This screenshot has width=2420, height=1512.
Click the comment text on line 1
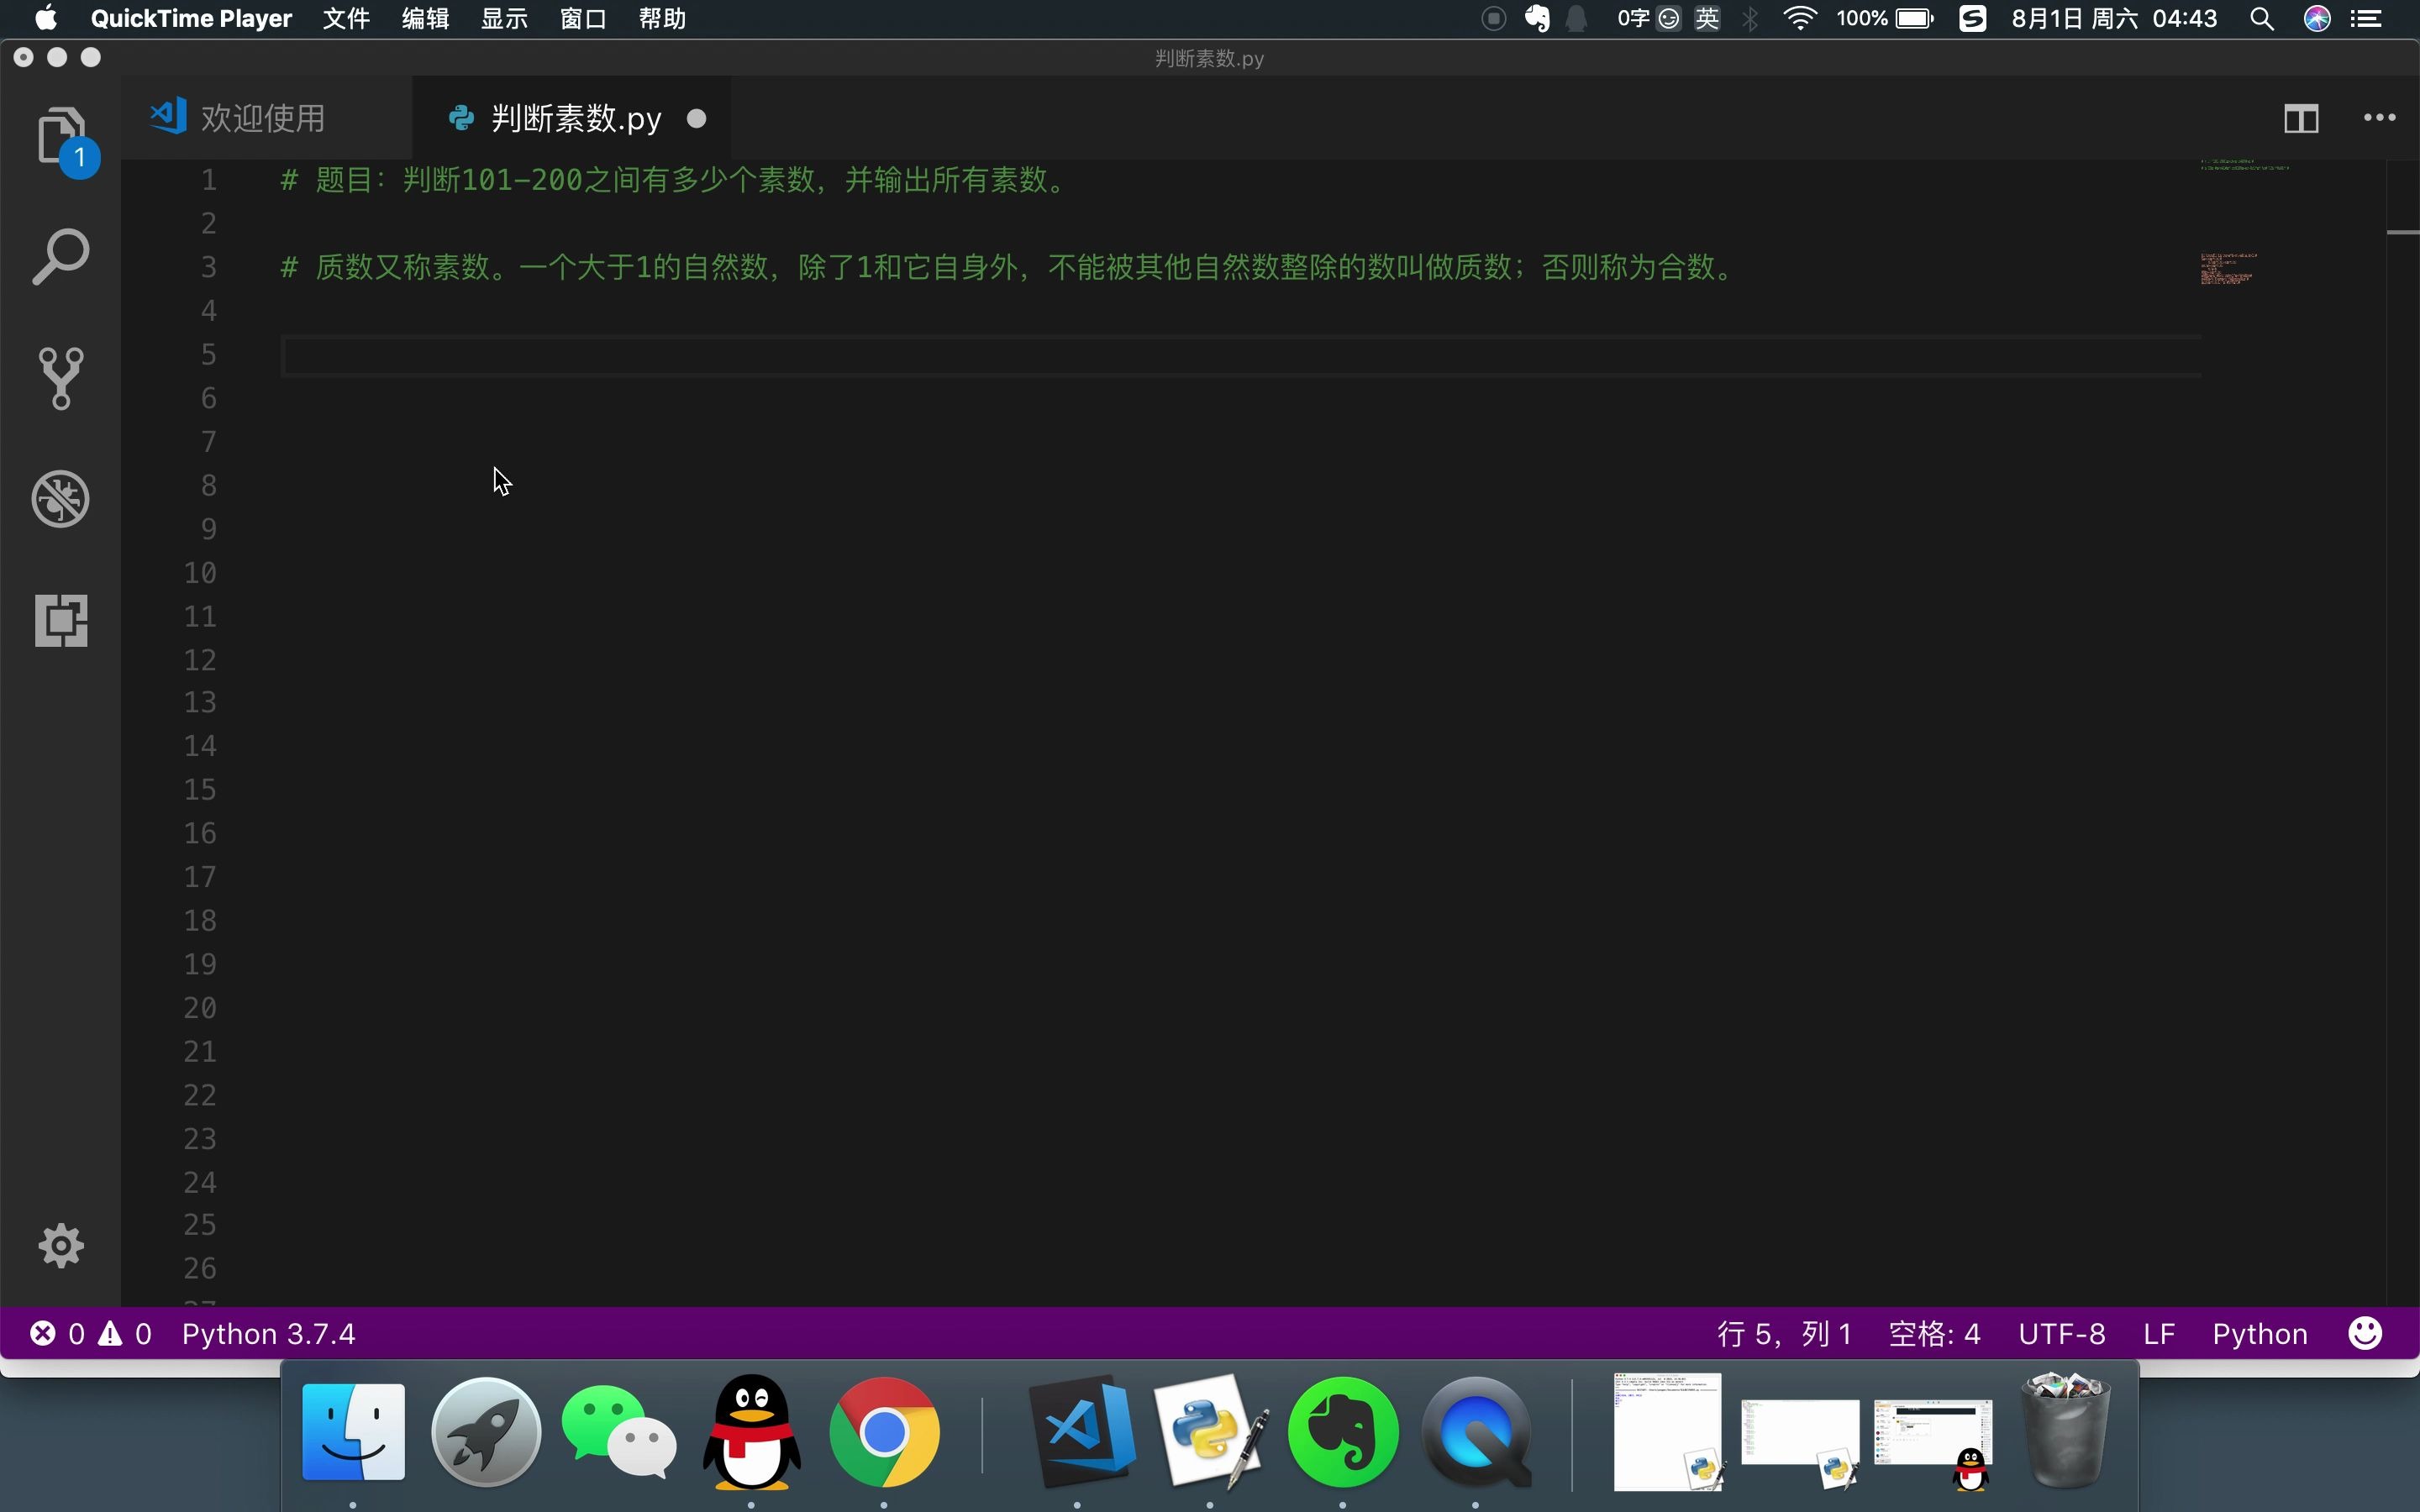point(676,180)
